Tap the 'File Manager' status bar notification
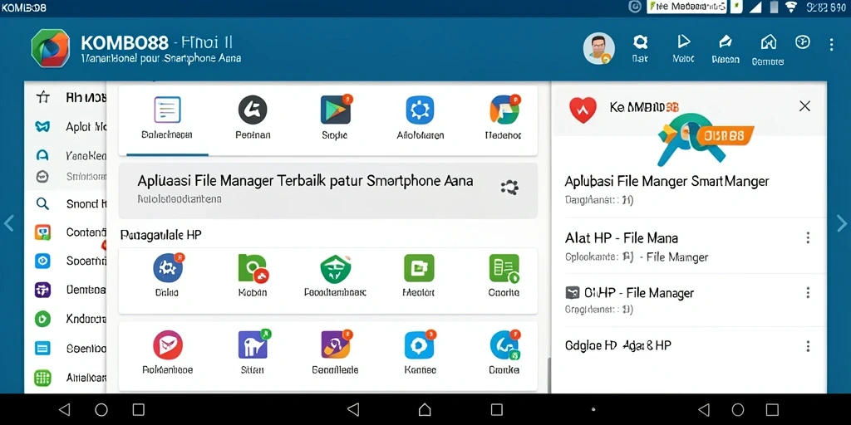The width and height of the screenshot is (851, 425). pos(686,7)
